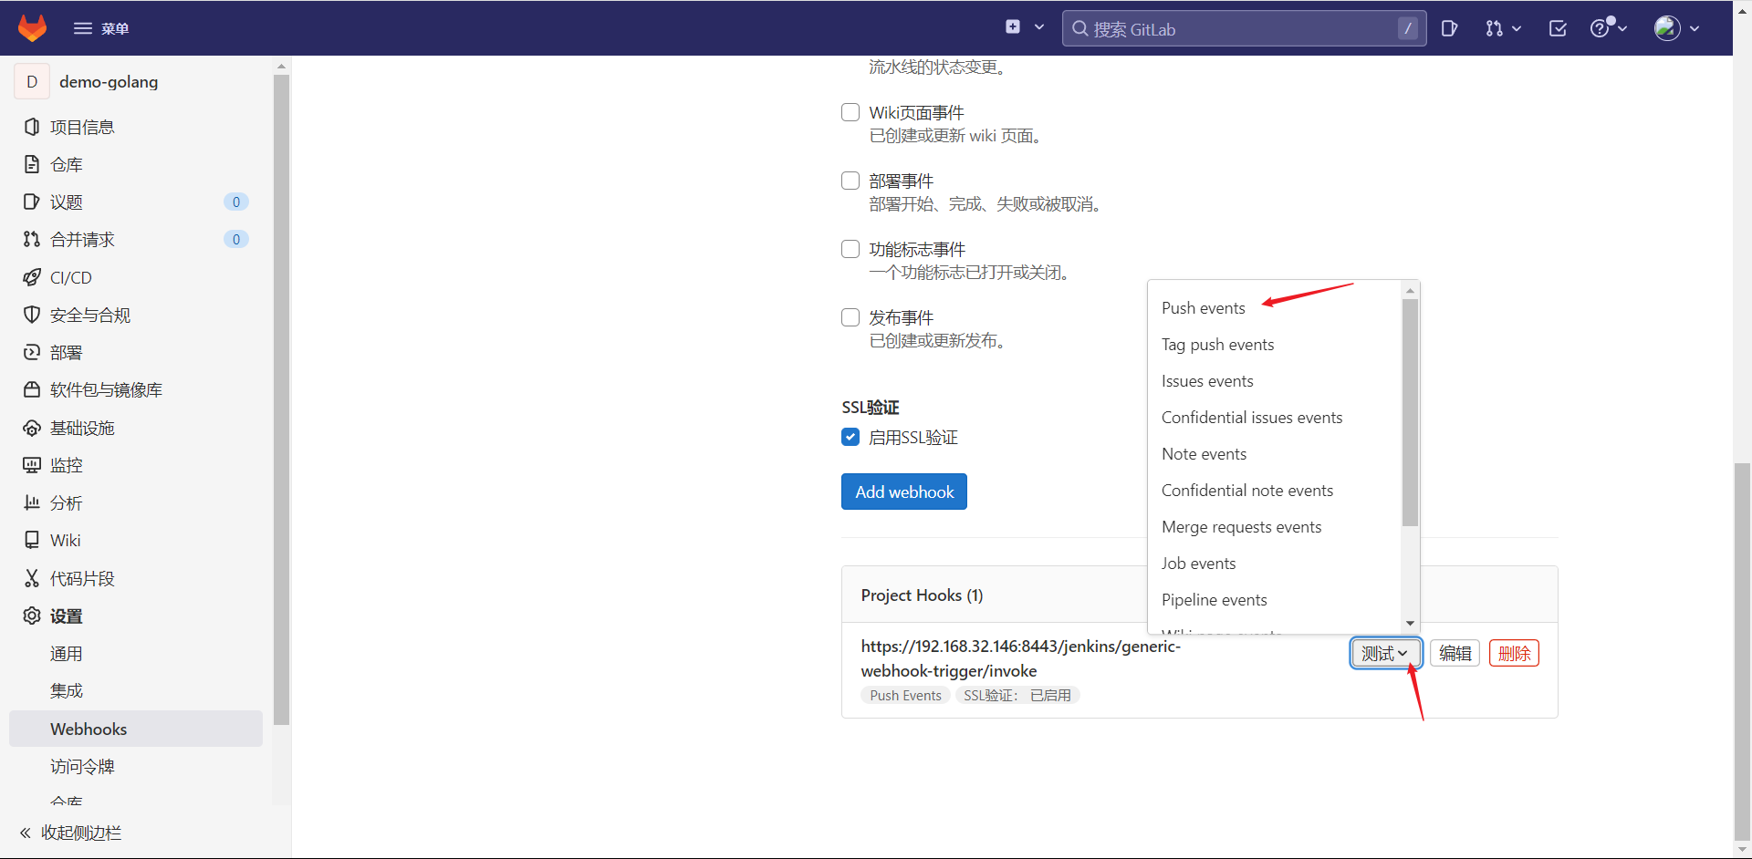
Task: Uncheck 启用SSL验证 checkbox
Action: (850, 437)
